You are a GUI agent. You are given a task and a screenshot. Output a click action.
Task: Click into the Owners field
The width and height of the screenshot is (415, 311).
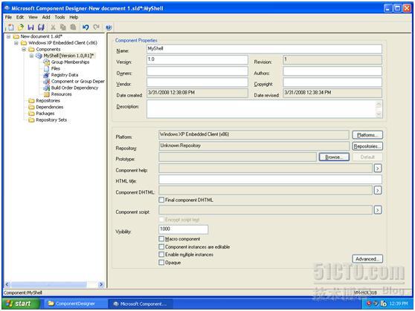(197, 71)
